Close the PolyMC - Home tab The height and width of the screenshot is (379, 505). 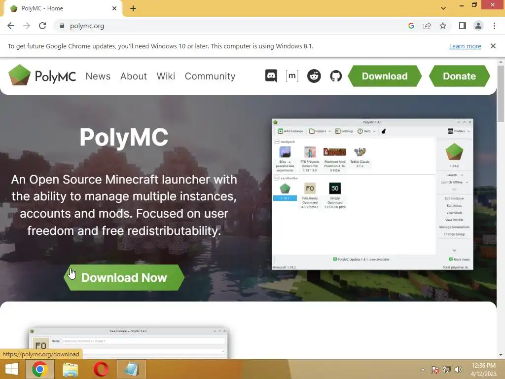[114, 8]
